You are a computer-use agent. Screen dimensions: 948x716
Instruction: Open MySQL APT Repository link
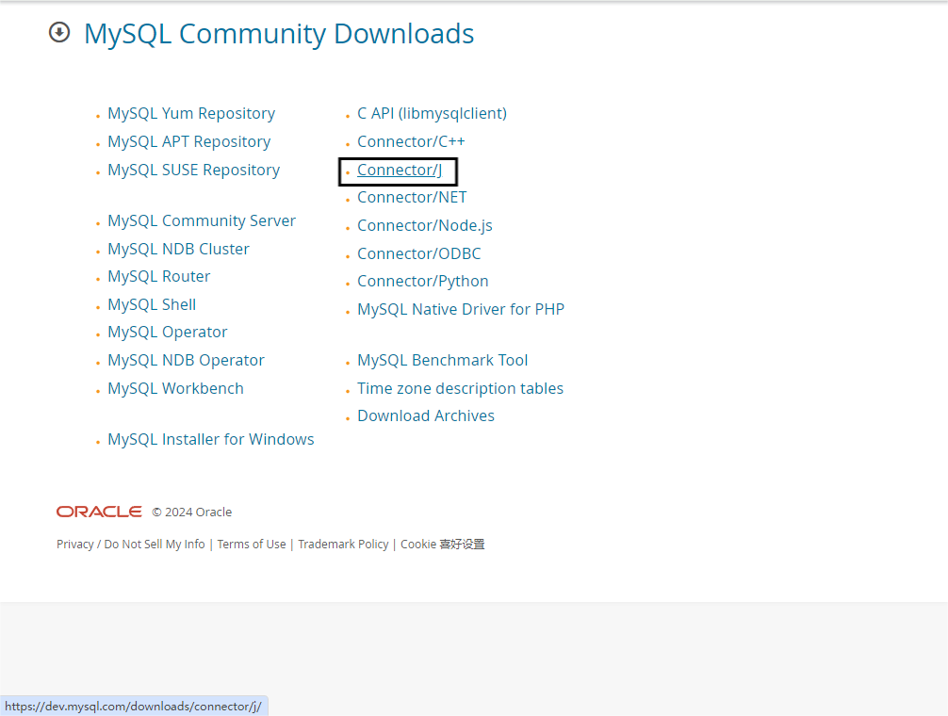point(189,142)
